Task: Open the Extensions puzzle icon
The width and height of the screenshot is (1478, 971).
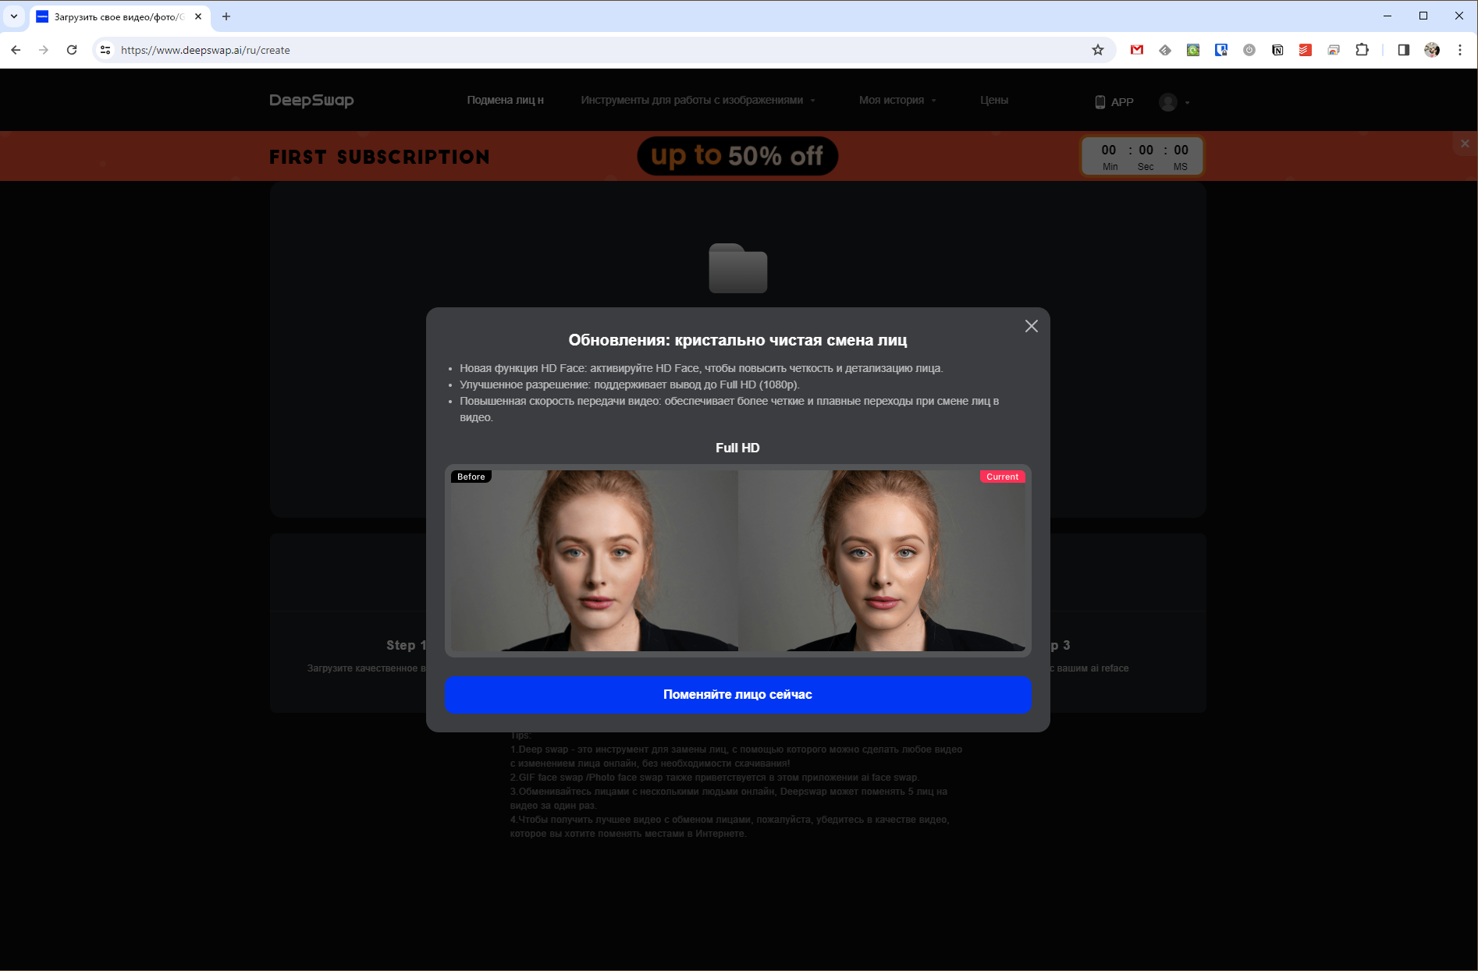Action: 1362,50
